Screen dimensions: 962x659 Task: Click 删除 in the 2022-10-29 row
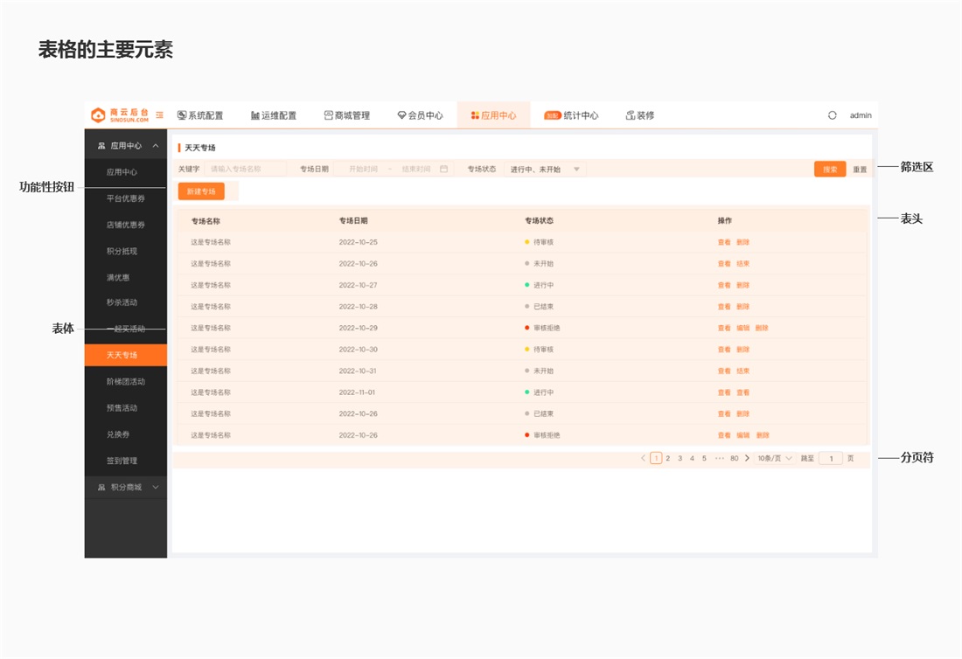[762, 328]
